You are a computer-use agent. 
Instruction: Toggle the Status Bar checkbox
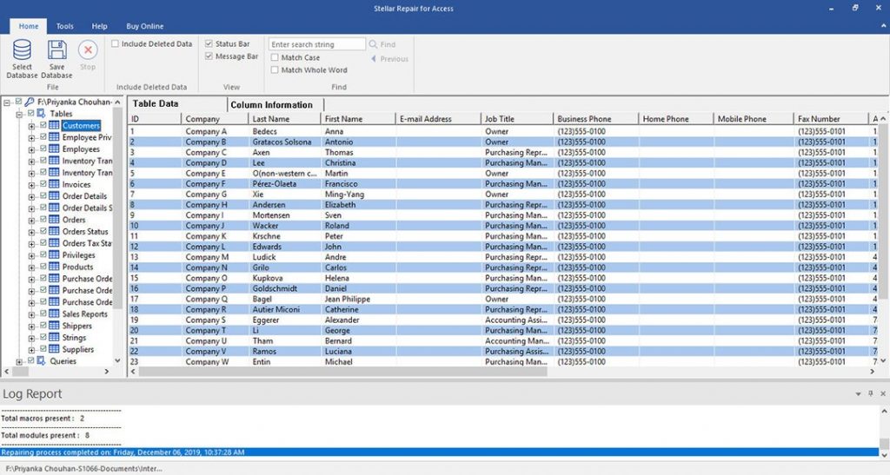click(x=209, y=43)
